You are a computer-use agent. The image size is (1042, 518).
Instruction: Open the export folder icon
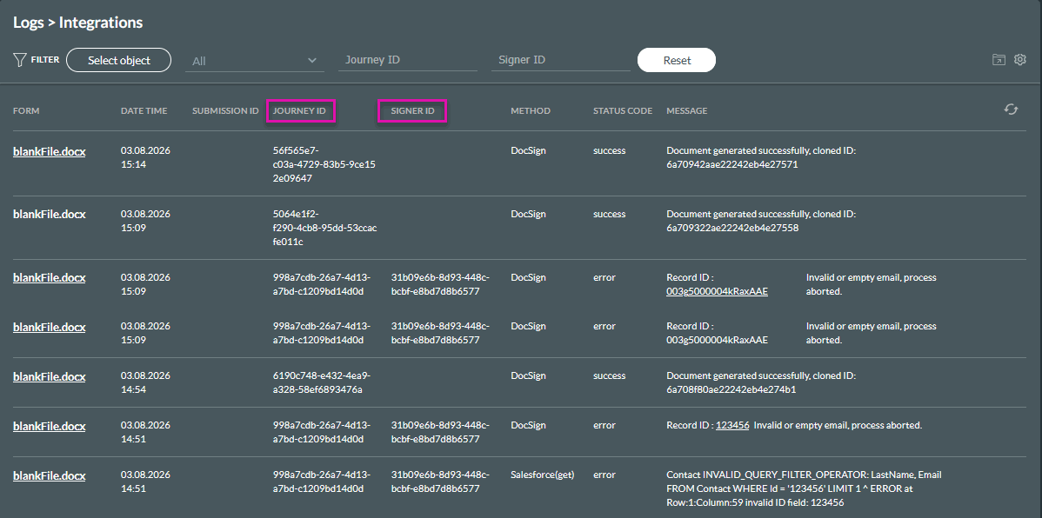pos(999,60)
